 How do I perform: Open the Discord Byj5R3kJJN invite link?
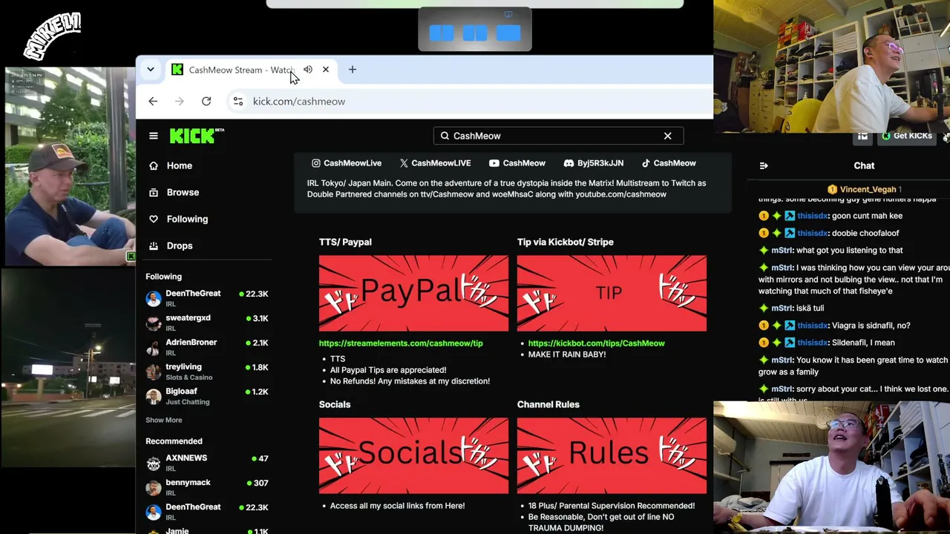pyautogui.click(x=593, y=163)
